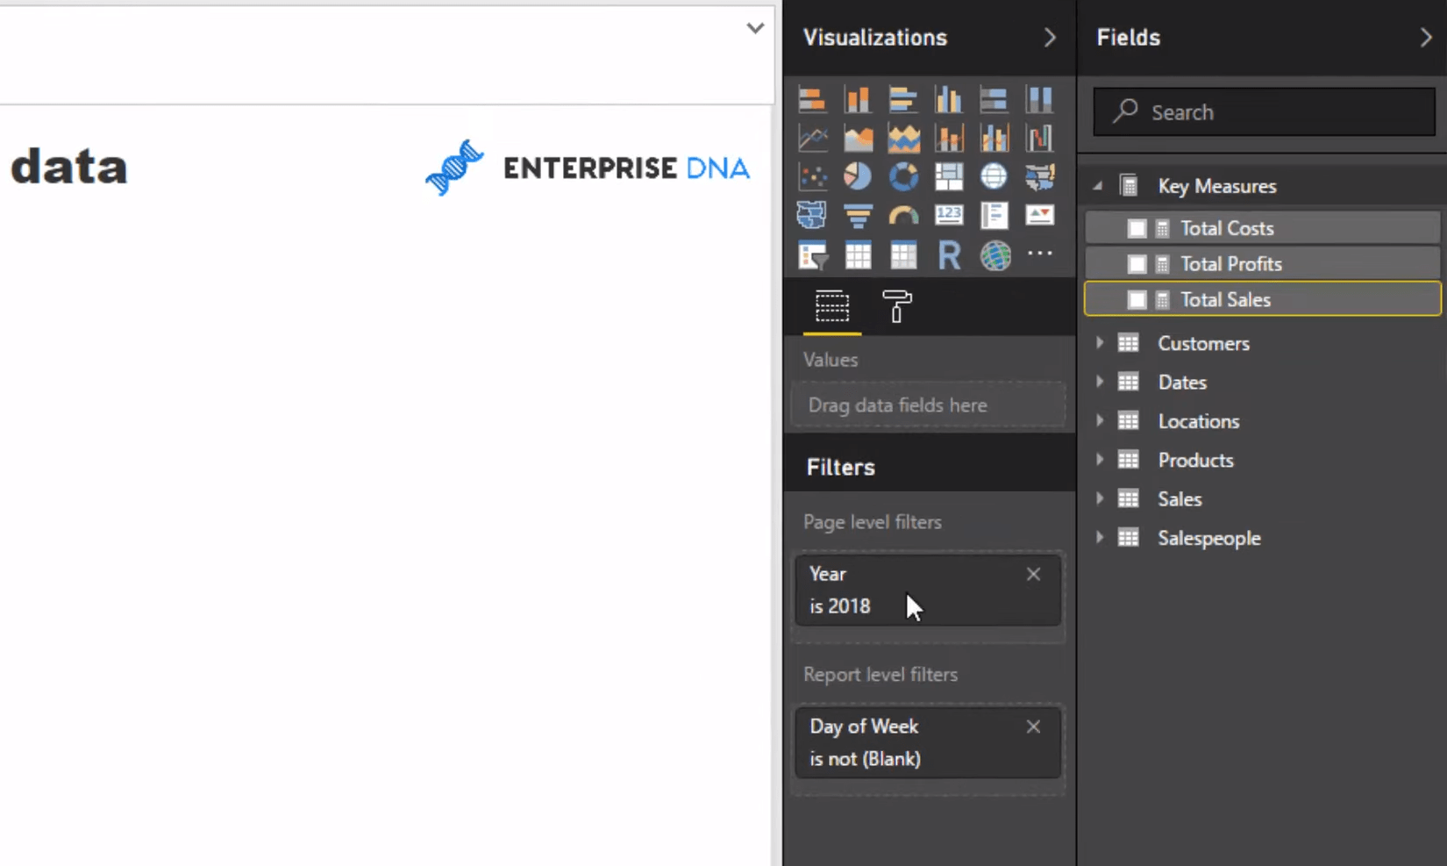This screenshot has height=866, width=1447.
Task: Select the pie chart visualization
Action: [858, 176]
